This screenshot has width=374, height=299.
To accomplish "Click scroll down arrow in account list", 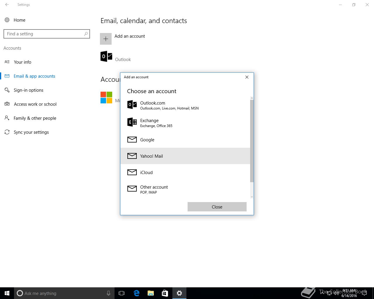I will click(252, 197).
